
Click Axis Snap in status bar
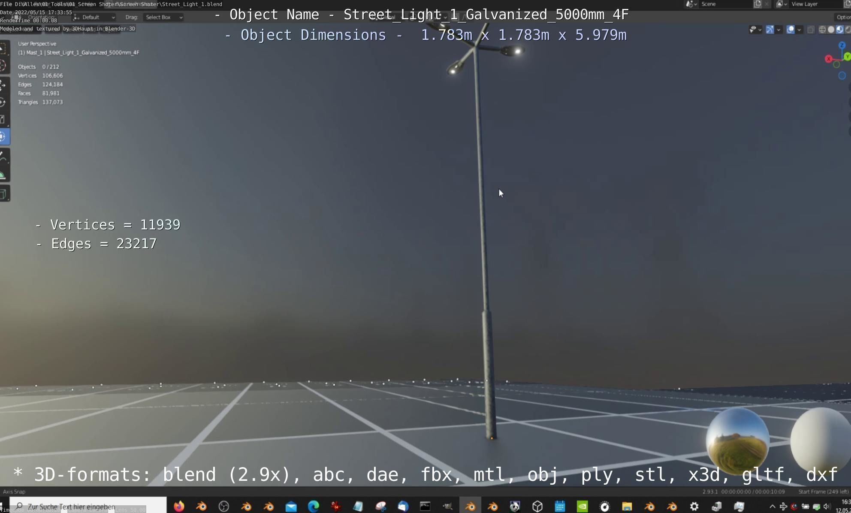pos(14,492)
